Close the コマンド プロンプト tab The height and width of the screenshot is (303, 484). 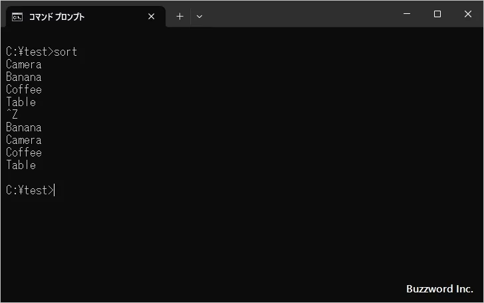(x=151, y=17)
